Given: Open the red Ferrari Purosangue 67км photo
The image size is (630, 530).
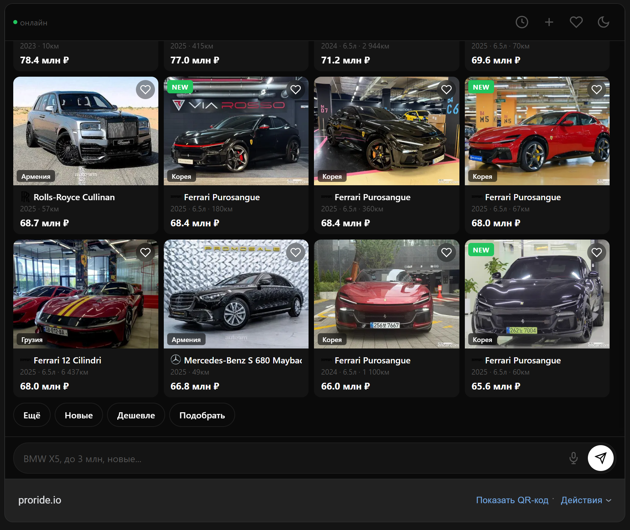Looking at the screenshot, I should (537, 131).
